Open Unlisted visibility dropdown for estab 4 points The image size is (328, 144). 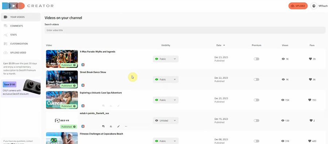tap(166, 120)
